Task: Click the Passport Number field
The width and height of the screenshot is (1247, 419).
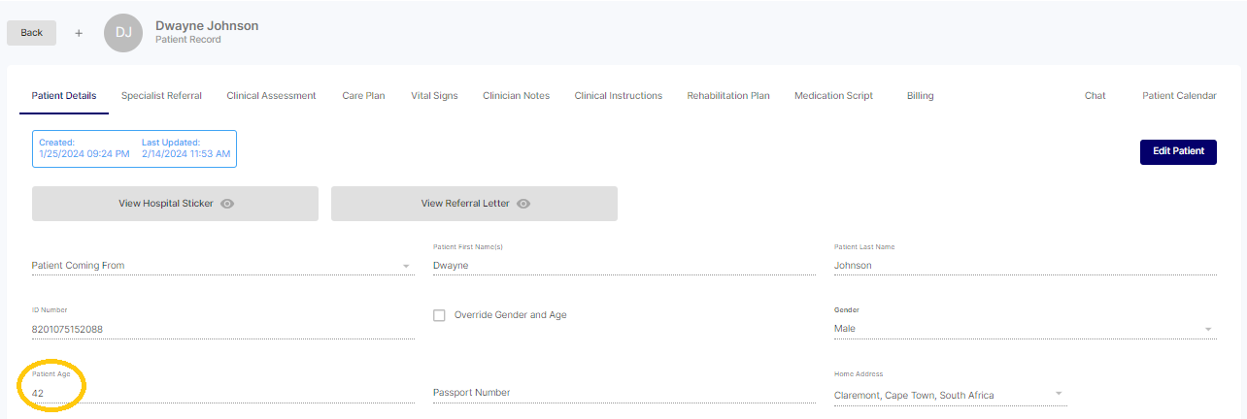Action: [623, 393]
